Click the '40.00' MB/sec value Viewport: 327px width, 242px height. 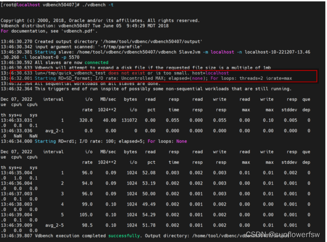[109, 120]
